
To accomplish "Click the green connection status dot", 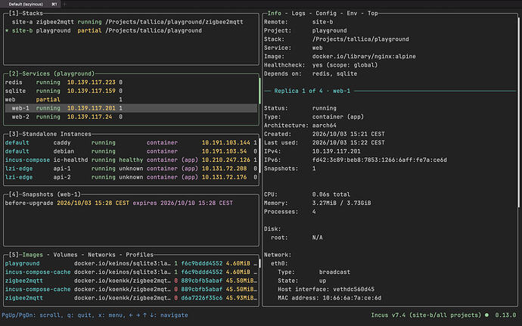I will coord(486,315).
